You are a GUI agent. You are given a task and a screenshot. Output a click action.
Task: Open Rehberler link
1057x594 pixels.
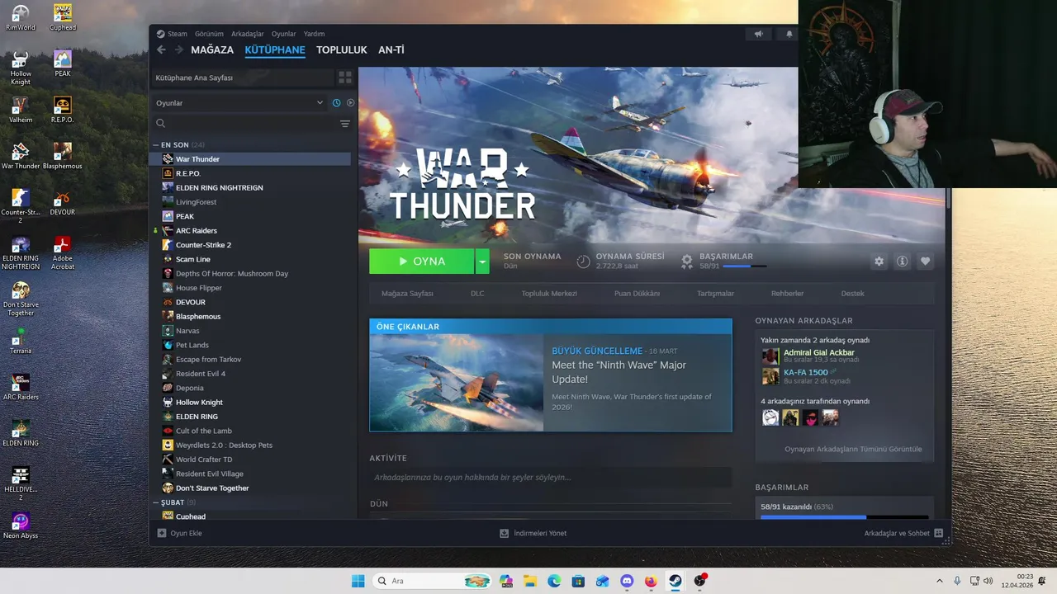coord(787,293)
